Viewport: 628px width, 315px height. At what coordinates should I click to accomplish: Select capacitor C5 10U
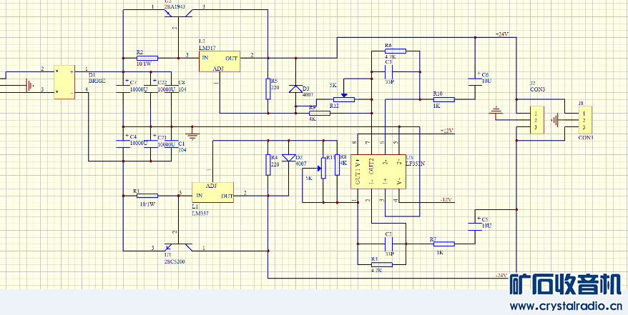[x=476, y=226]
